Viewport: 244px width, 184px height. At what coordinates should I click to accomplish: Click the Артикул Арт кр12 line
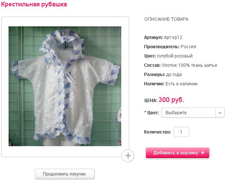(x=163, y=37)
